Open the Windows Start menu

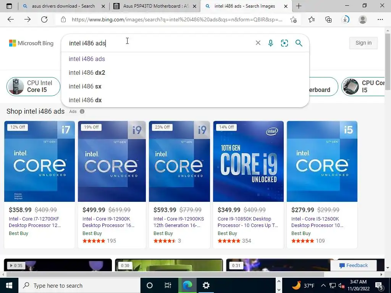(9, 285)
